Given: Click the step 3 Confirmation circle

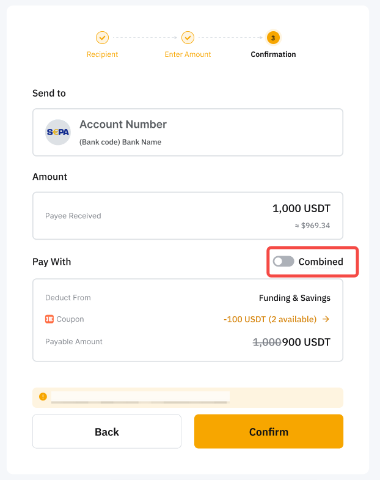Looking at the screenshot, I should [x=273, y=38].
